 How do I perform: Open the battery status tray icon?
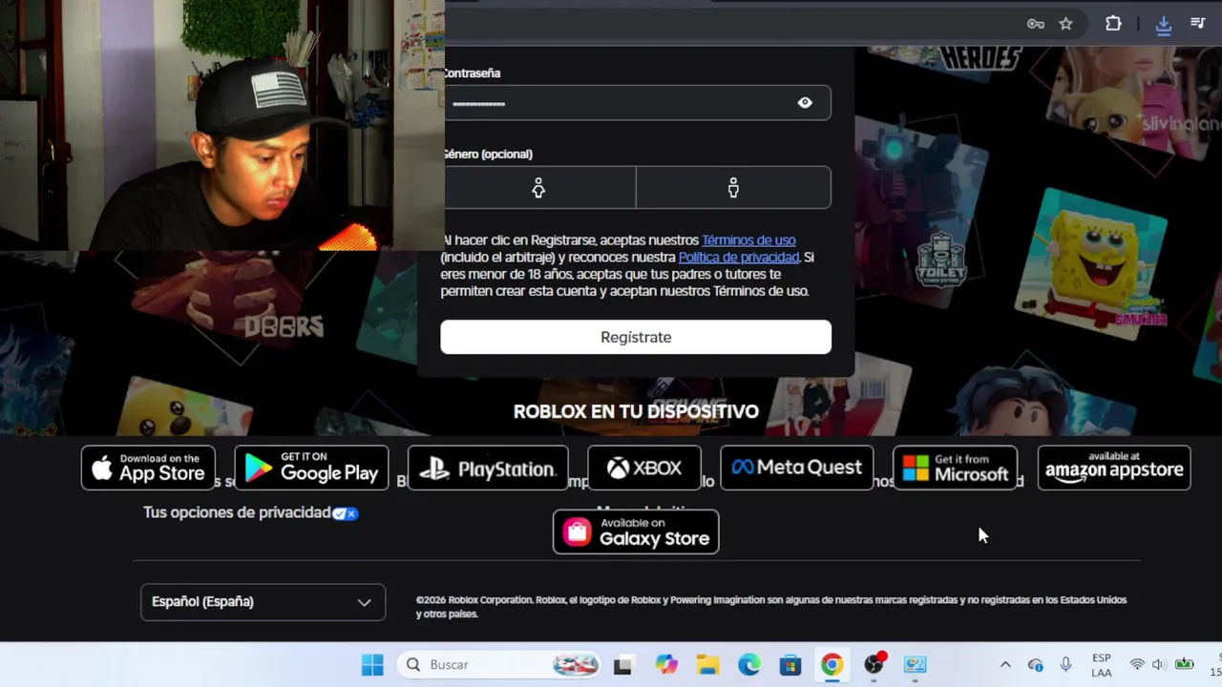pos(1185,665)
